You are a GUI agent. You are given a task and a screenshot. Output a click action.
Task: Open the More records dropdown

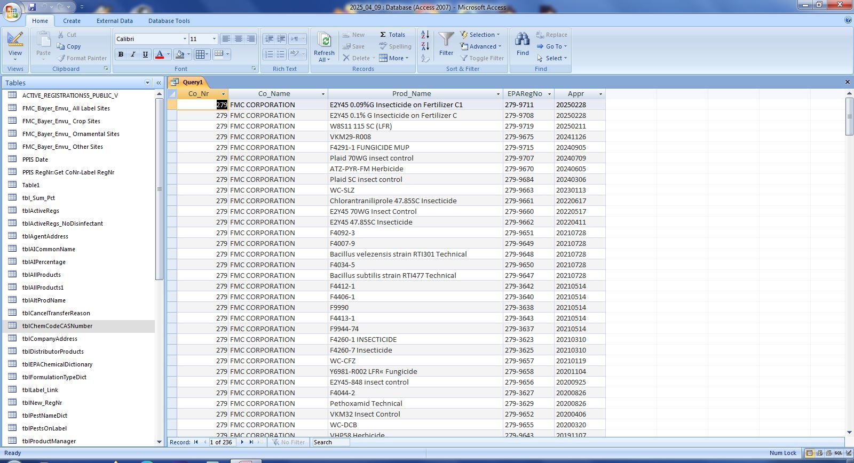pyautogui.click(x=394, y=58)
